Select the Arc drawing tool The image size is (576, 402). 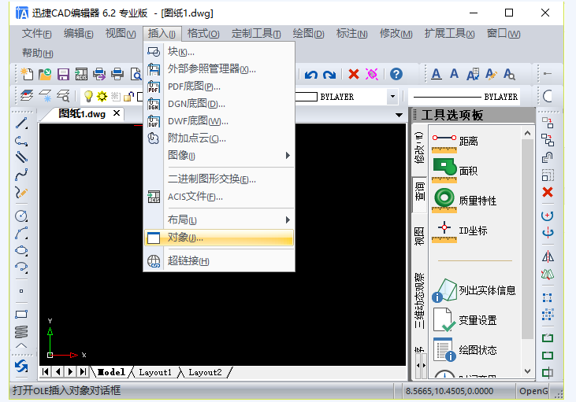pos(21,233)
